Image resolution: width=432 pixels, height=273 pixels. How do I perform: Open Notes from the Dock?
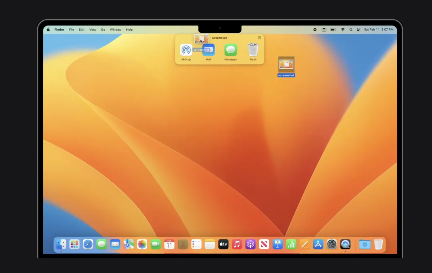point(210,244)
